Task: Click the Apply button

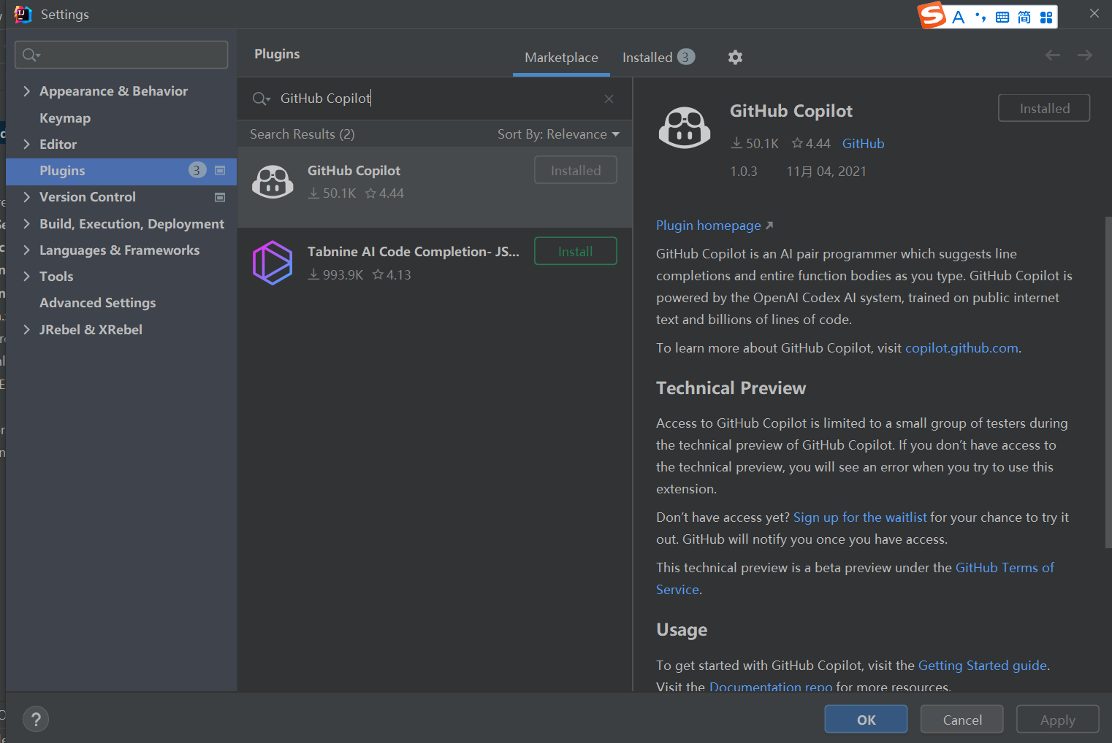Action: point(1057,720)
